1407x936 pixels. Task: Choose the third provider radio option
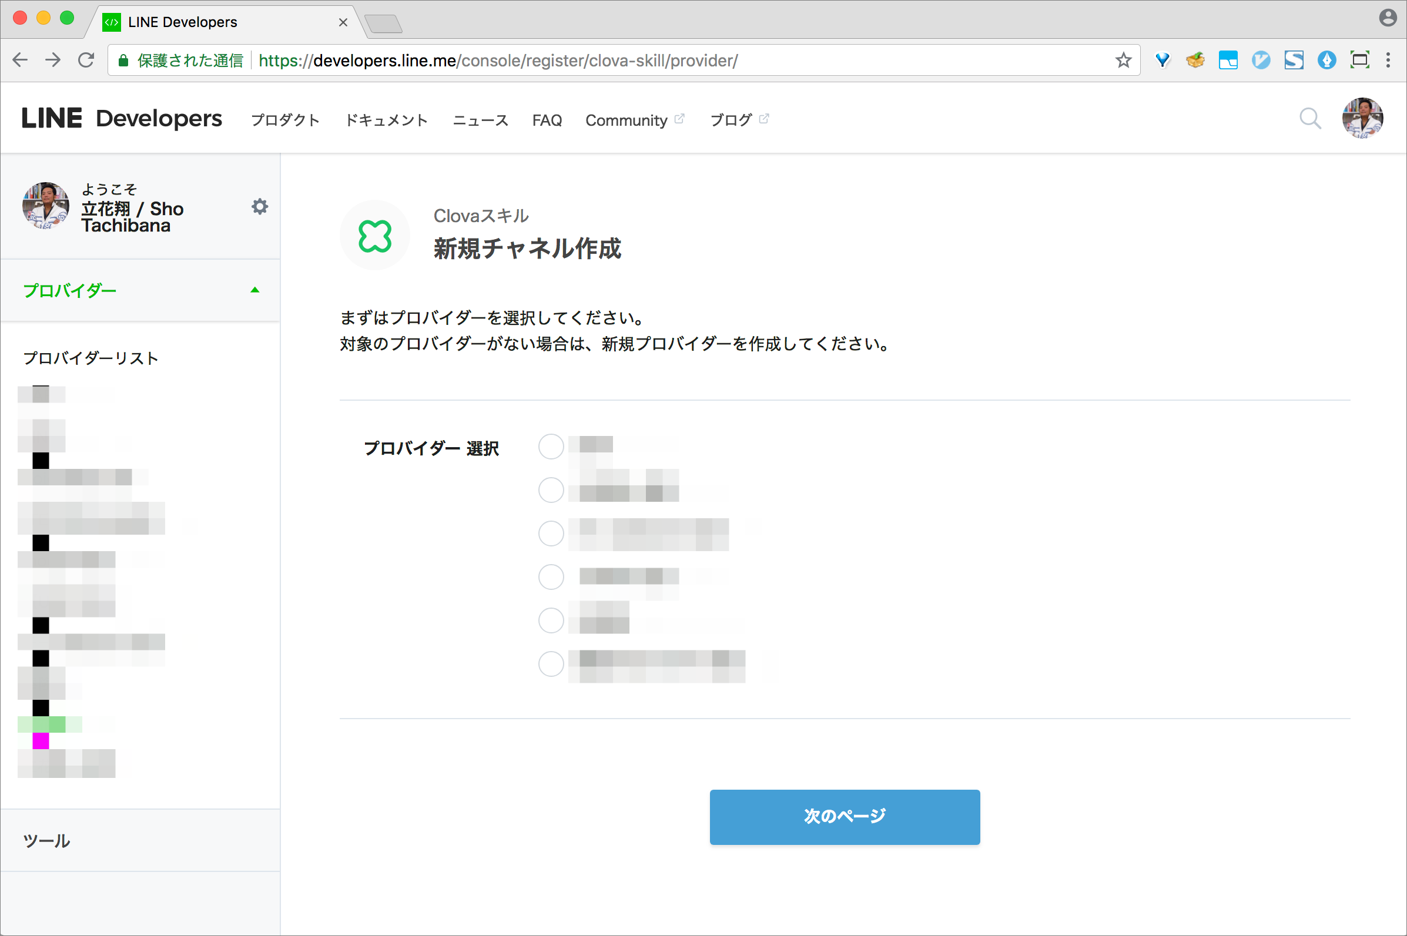pos(551,534)
